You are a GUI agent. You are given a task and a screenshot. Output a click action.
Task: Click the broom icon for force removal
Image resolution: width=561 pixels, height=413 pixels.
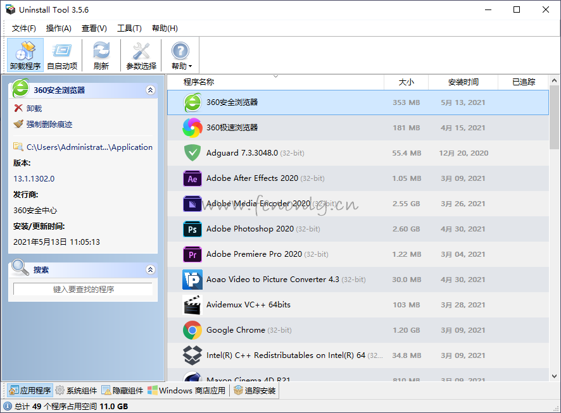click(18, 123)
